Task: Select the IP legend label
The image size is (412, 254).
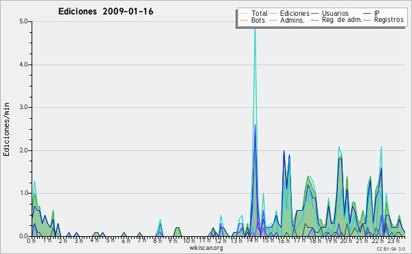Action: tap(377, 13)
